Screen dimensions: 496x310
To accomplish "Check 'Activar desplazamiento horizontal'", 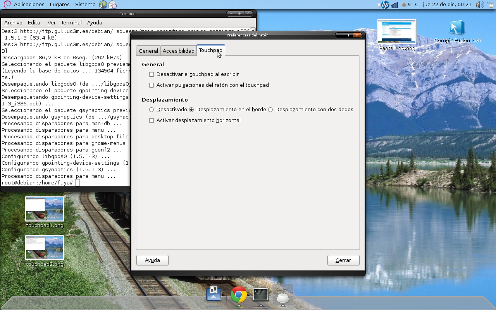I will click(x=151, y=121).
